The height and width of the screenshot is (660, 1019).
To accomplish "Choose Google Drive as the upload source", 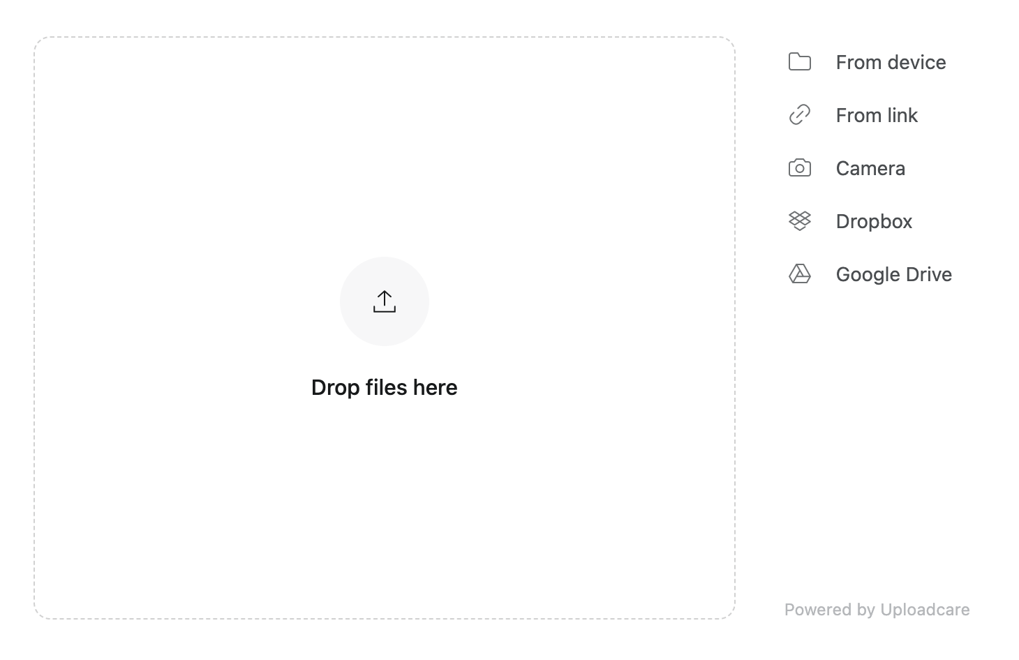I will click(x=893, y=274).
